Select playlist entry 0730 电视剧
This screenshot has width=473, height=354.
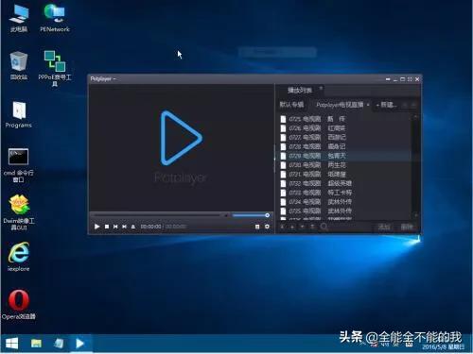[345, 165]
